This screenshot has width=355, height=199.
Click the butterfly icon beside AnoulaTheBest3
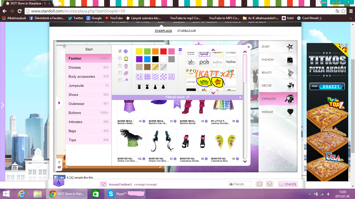click(x=103, y=184)
